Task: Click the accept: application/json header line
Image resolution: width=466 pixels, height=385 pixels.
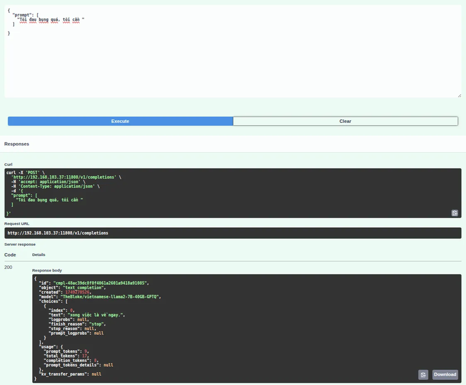Action: pyautogui.click(x=49, y=182)
